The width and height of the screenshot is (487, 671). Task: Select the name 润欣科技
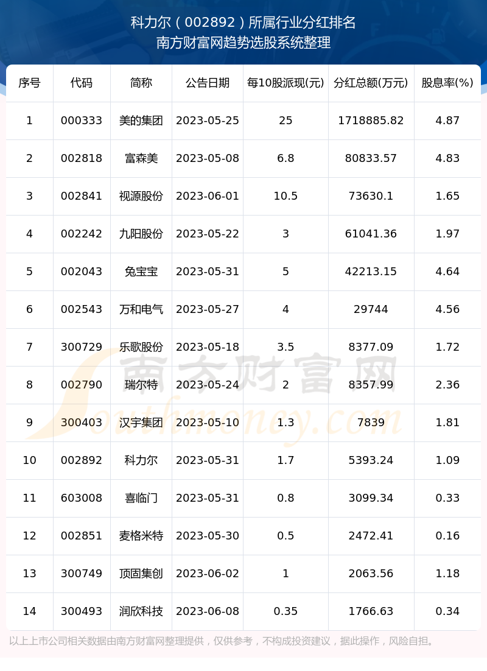click(x=141, y=611)
